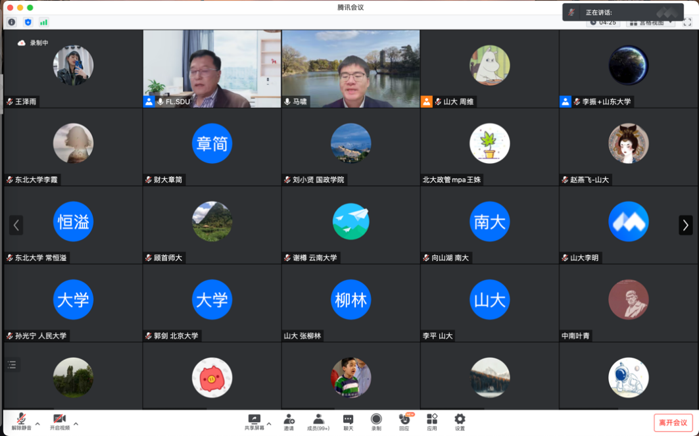Screen dimensions: 699x436
Task: Check the green network signal indicator
Action: 43,22
